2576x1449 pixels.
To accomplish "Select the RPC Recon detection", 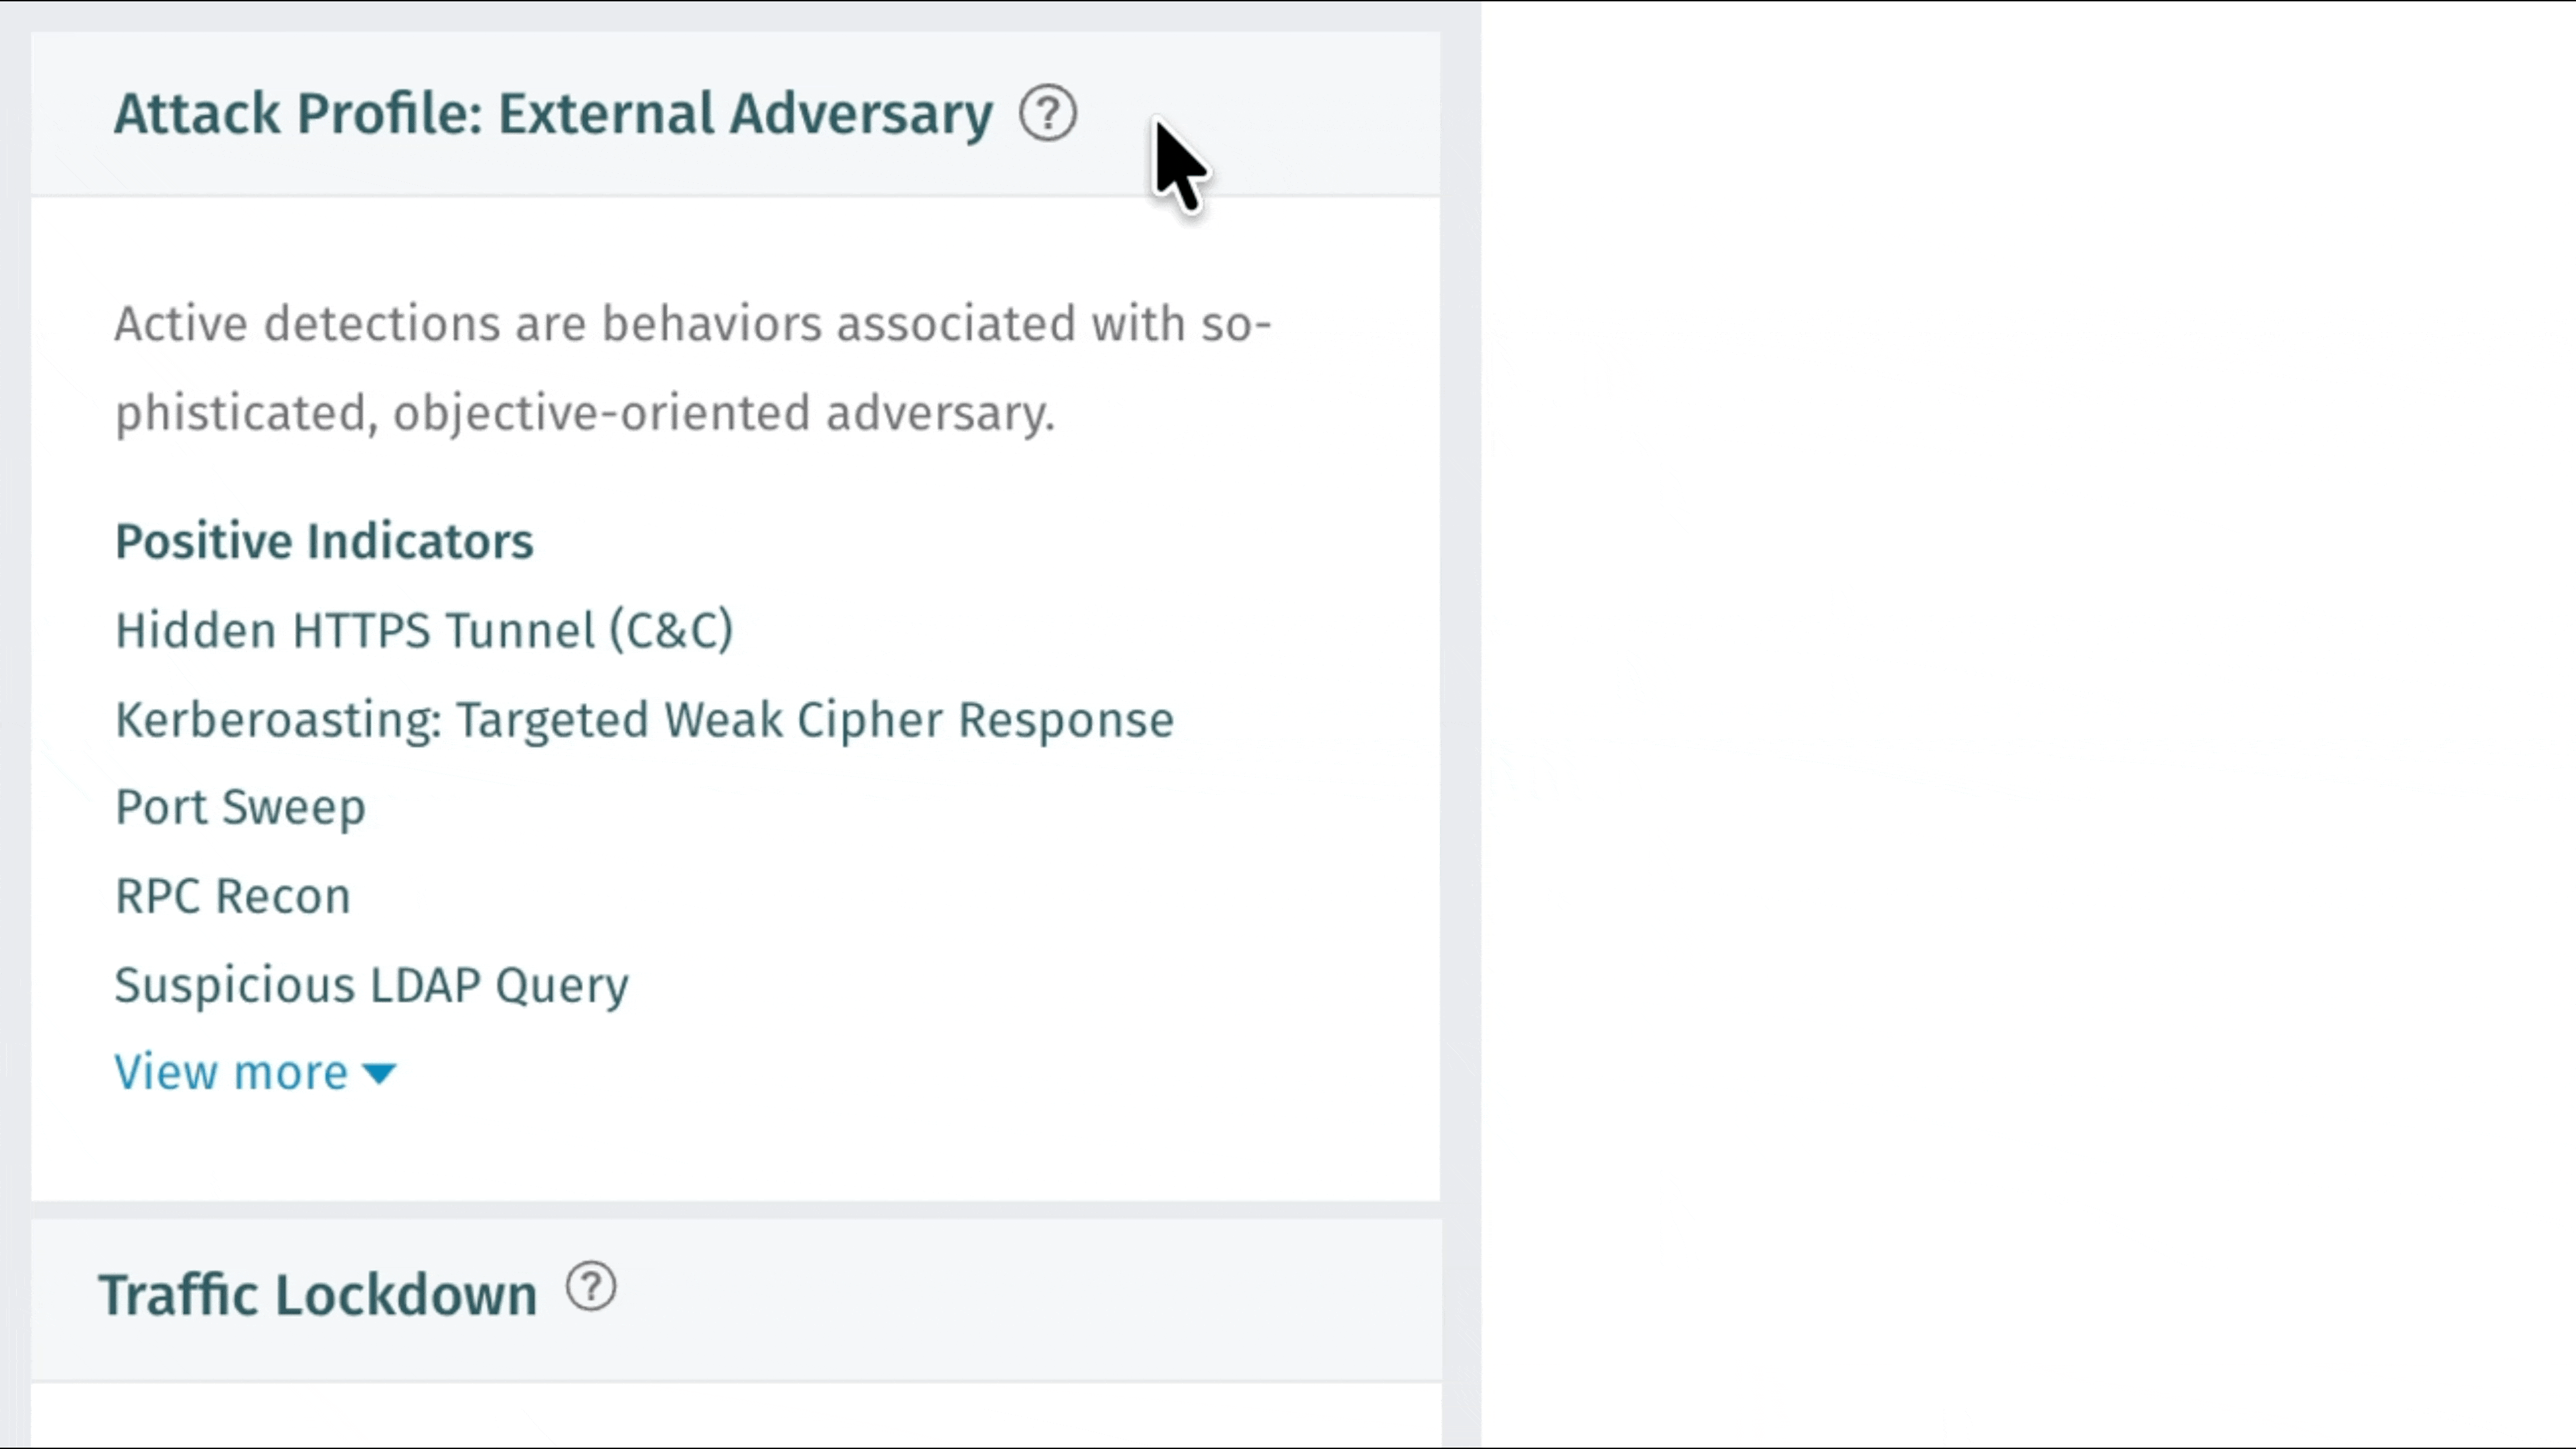I will [x=233, y=896].
